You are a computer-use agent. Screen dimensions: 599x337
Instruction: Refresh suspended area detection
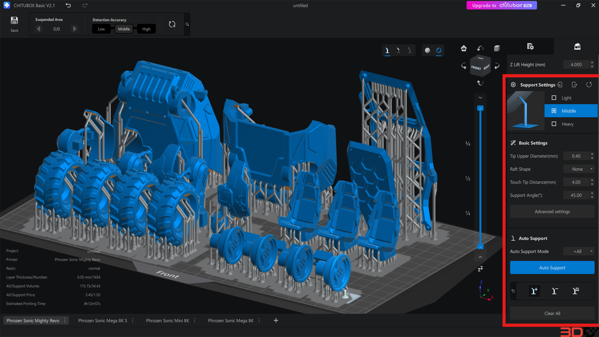click(172, 24)
